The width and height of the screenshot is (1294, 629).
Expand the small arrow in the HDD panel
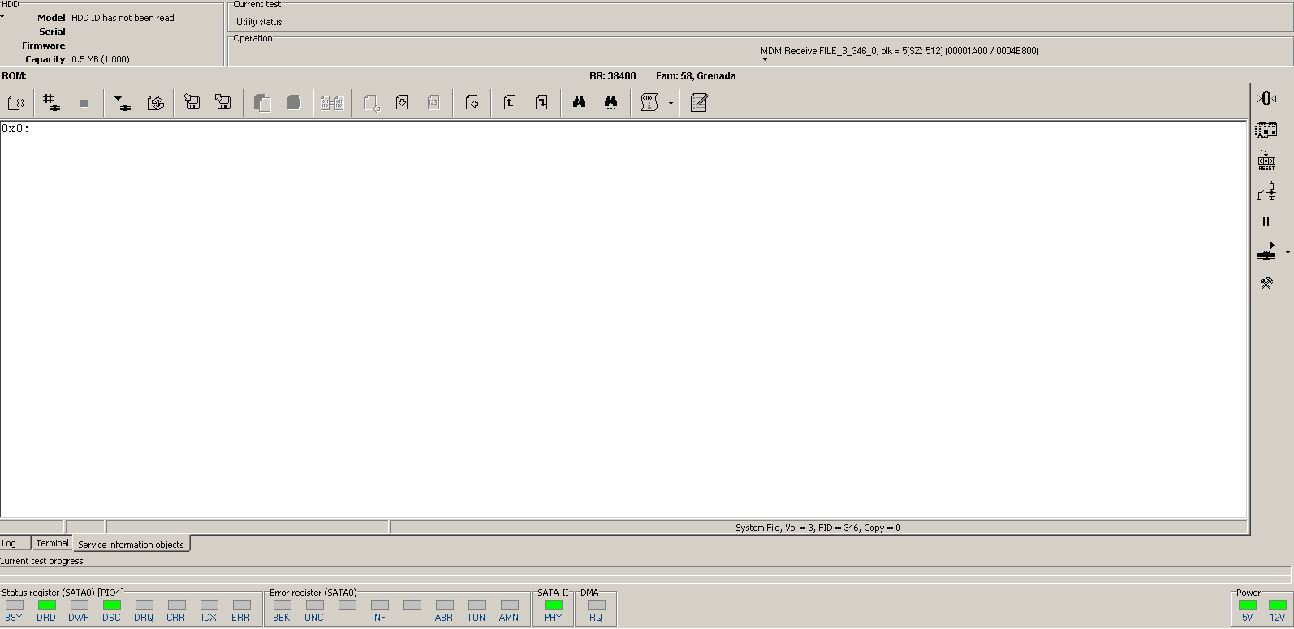pyautogui.click(x=2, y=16)
